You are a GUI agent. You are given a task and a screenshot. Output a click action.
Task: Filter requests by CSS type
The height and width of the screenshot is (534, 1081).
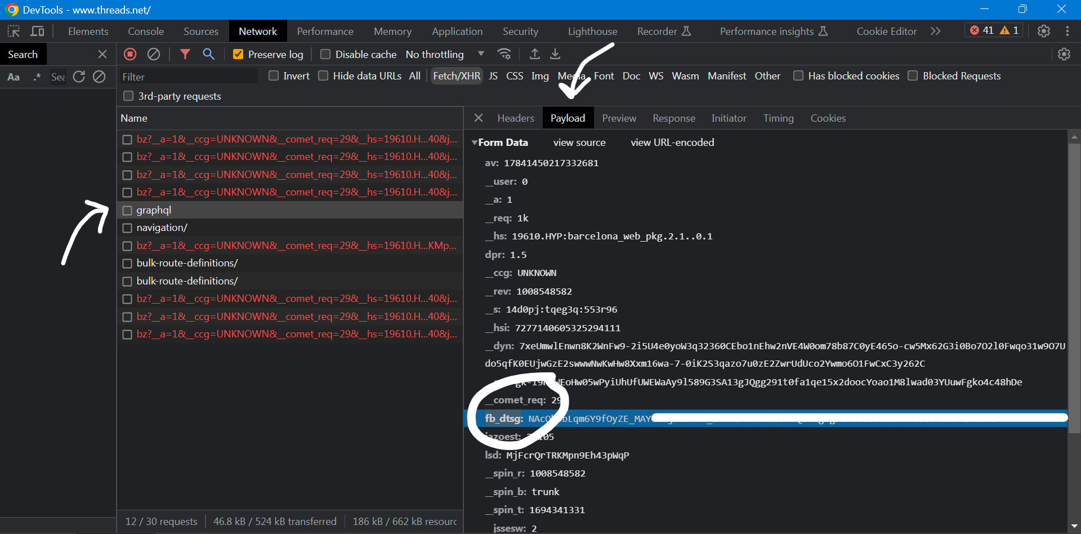(x=515, y=75)
